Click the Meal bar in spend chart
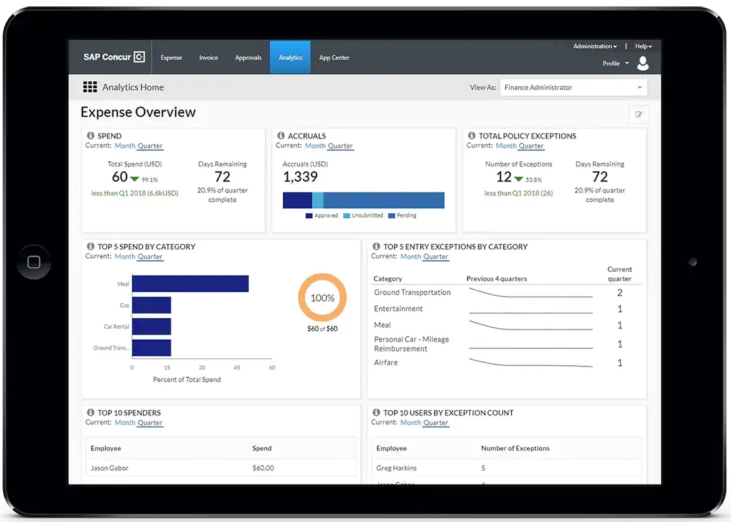 point(189,284)
